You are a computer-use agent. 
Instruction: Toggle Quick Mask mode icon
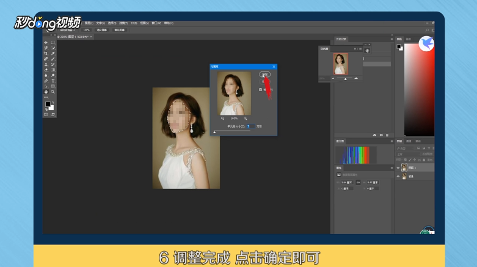tap(46, 114)
